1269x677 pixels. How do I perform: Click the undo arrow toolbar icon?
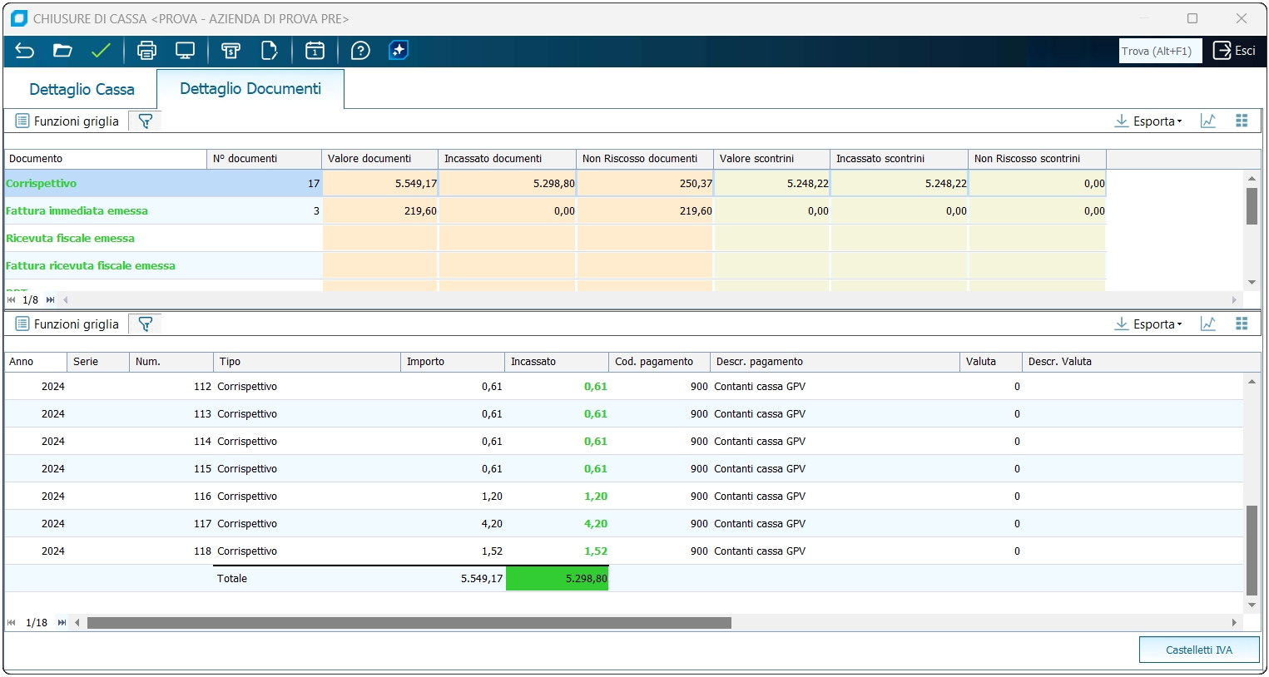pos(24,51)
